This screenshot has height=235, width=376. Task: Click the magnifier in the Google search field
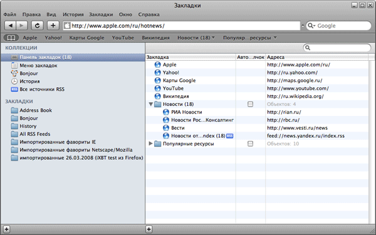click(x=310, y=26)
